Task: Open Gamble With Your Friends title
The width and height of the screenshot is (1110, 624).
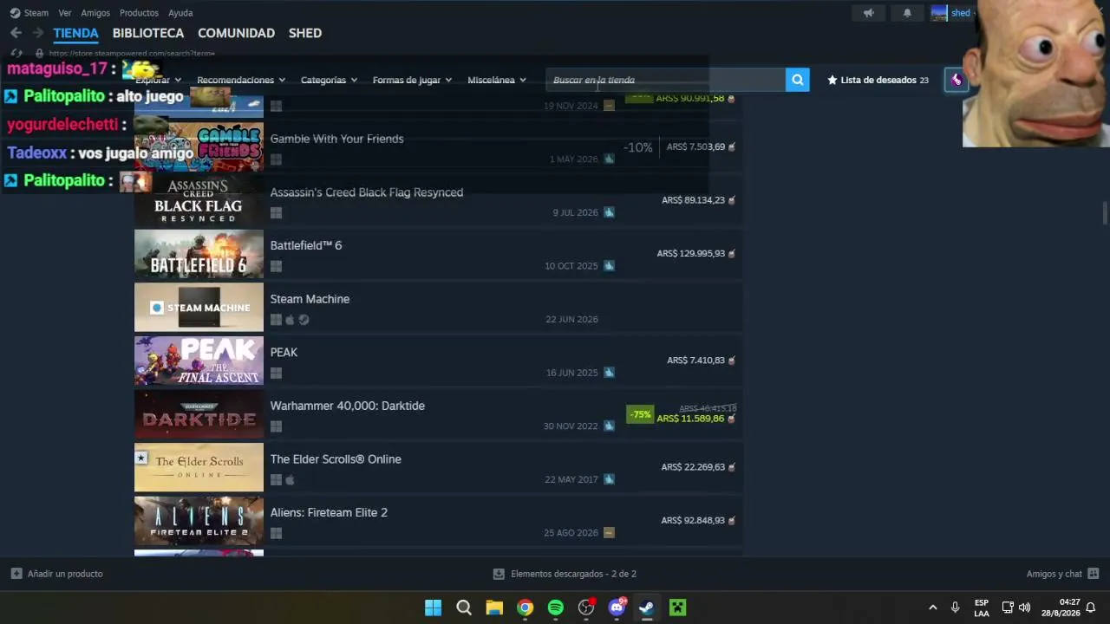Action: (336, 139)
